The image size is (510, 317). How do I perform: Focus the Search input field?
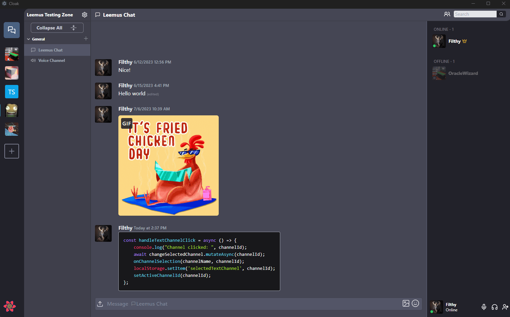pyautogui.click(x=475, y=14)
